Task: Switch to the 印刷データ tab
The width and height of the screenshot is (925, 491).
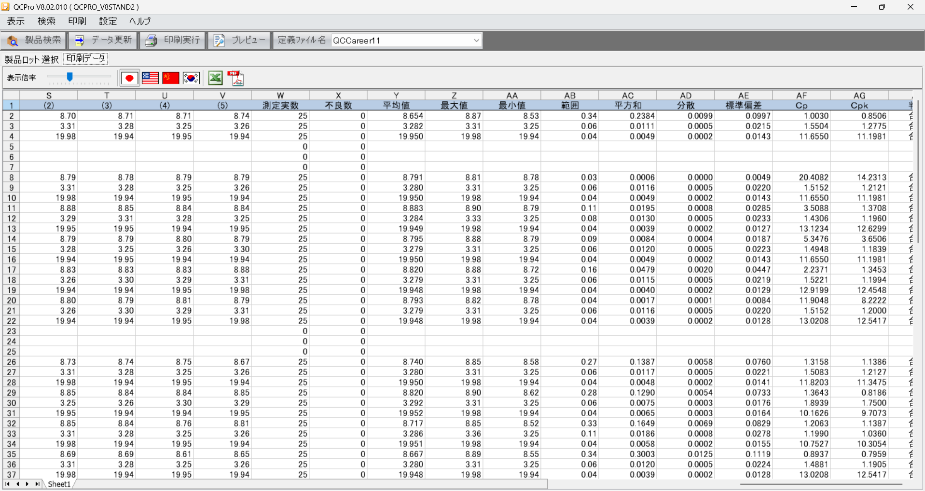Action: (86, 59)
